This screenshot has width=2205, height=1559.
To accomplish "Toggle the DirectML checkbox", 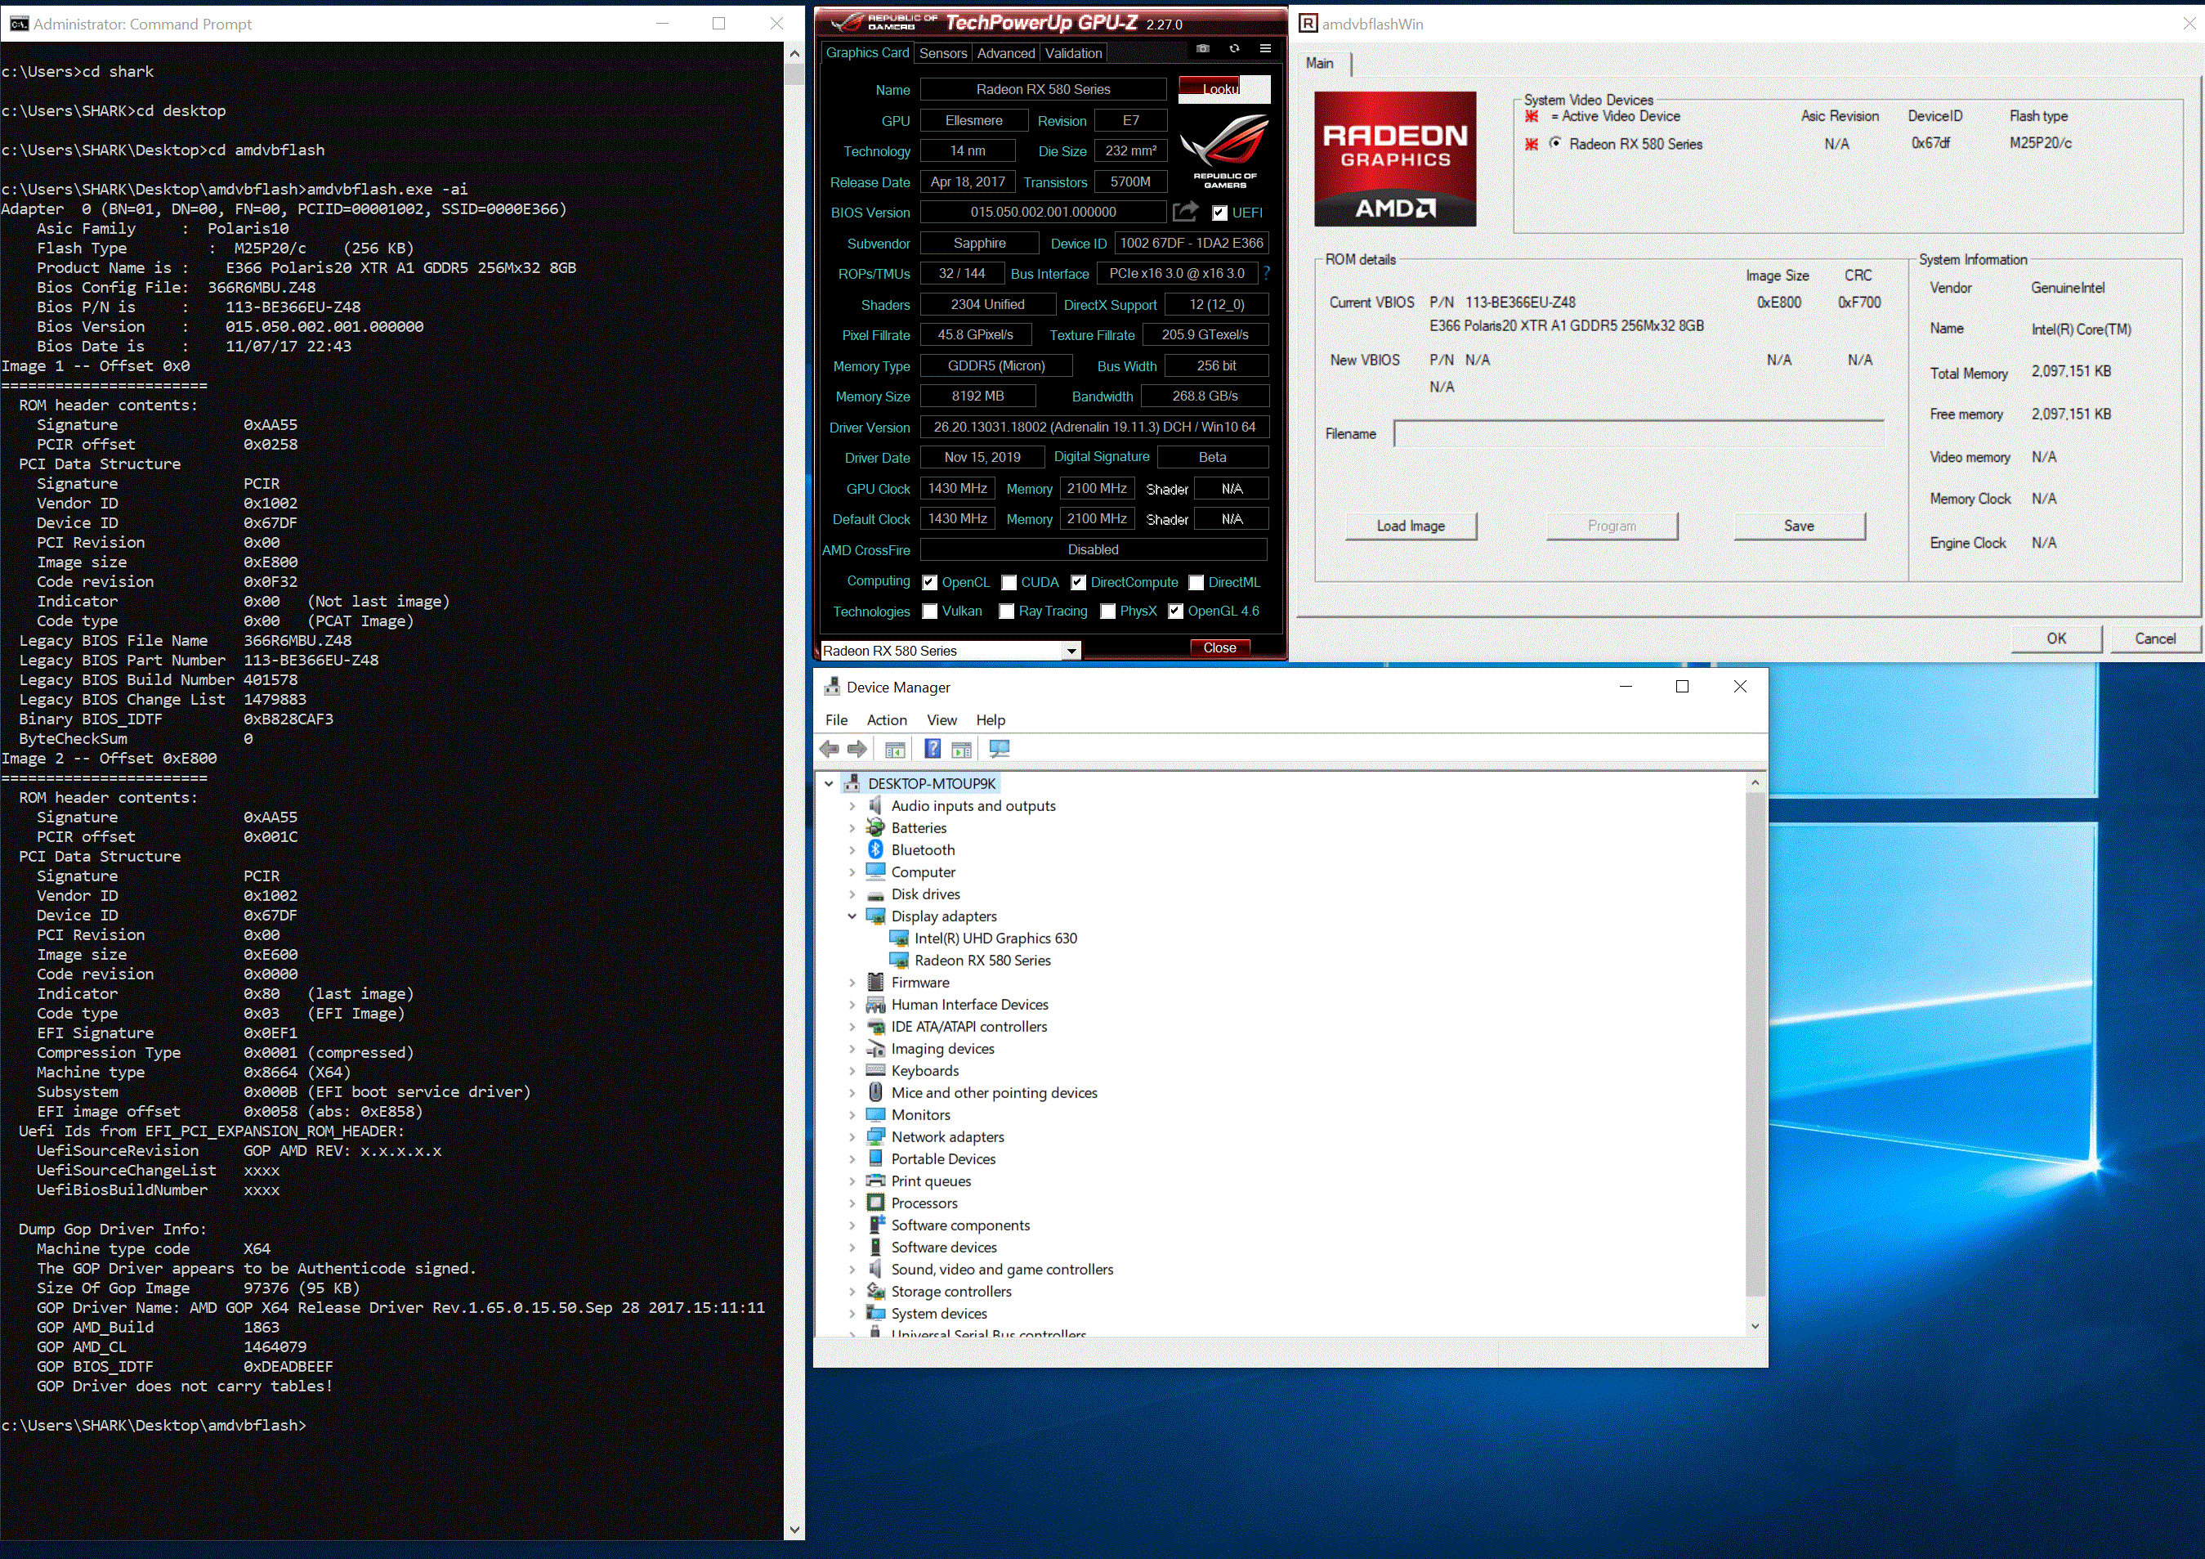I will [1196, 583].
